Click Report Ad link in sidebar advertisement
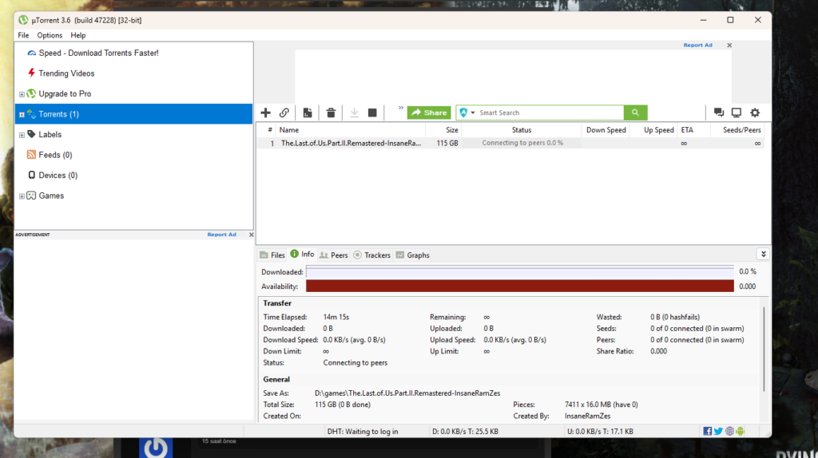This screenshot has height=458, width=818. pos(222,235)
